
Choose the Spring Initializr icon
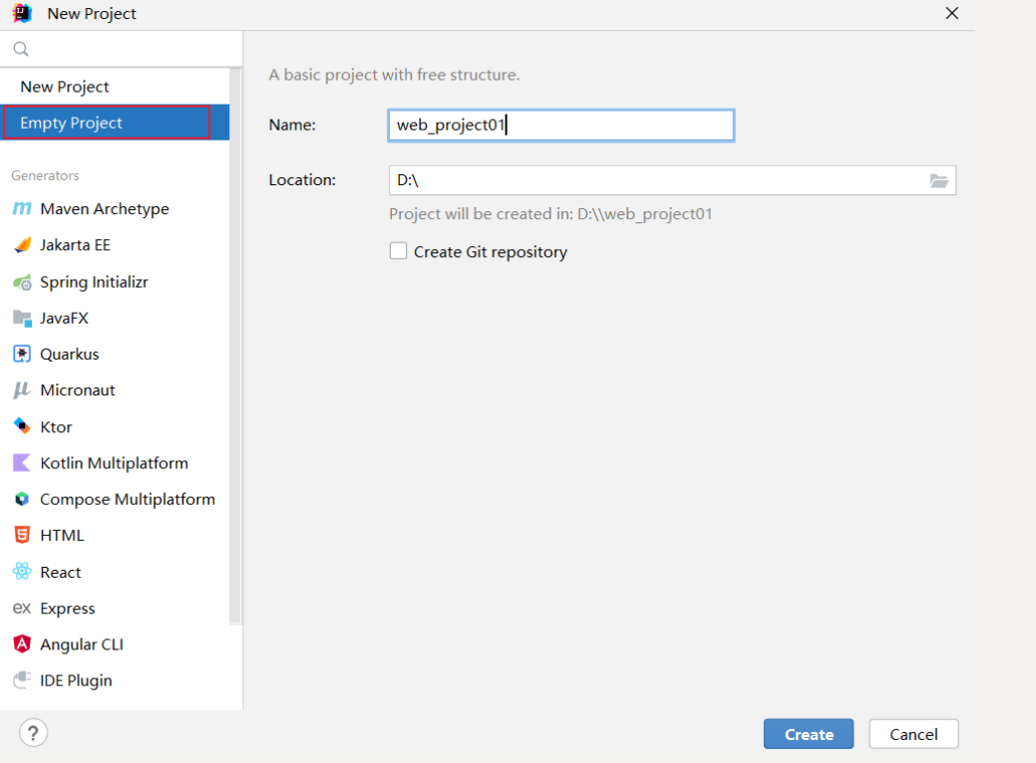click(x=21, y=282)
